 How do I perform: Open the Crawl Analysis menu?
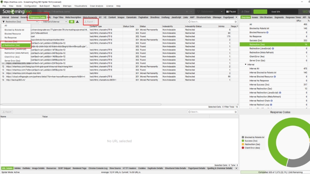pos(96,6)
